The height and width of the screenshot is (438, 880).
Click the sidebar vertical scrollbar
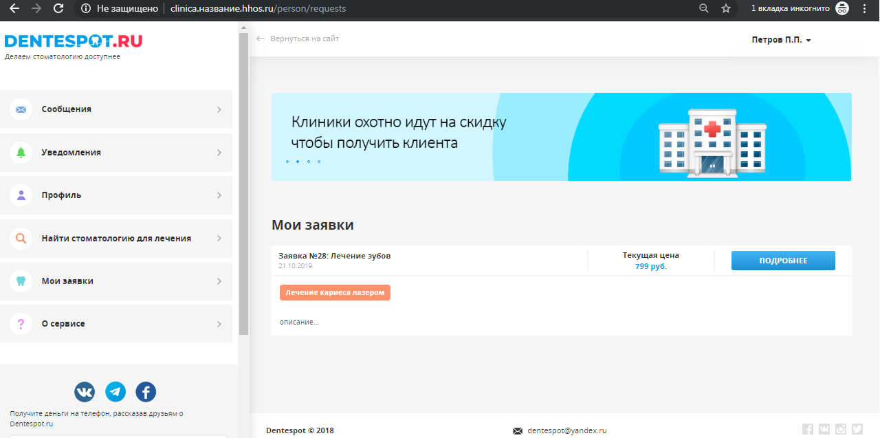click(x=243, y=183)
